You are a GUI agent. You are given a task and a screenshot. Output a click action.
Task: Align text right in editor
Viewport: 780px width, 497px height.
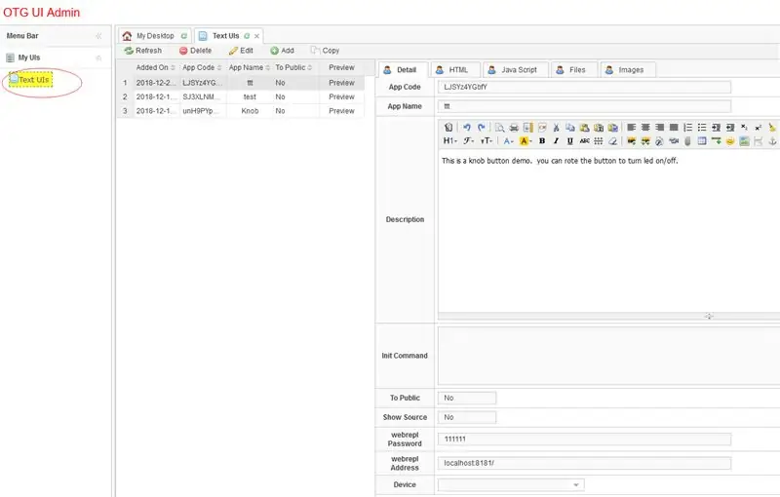[x=660, y=128]
